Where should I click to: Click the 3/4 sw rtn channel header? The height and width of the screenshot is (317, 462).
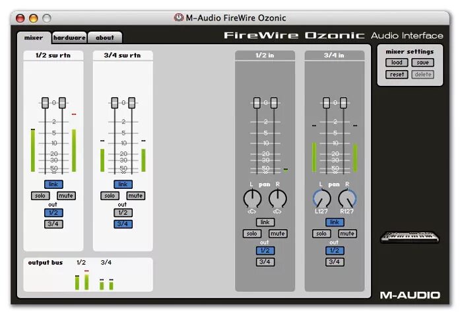click(123, 55)
